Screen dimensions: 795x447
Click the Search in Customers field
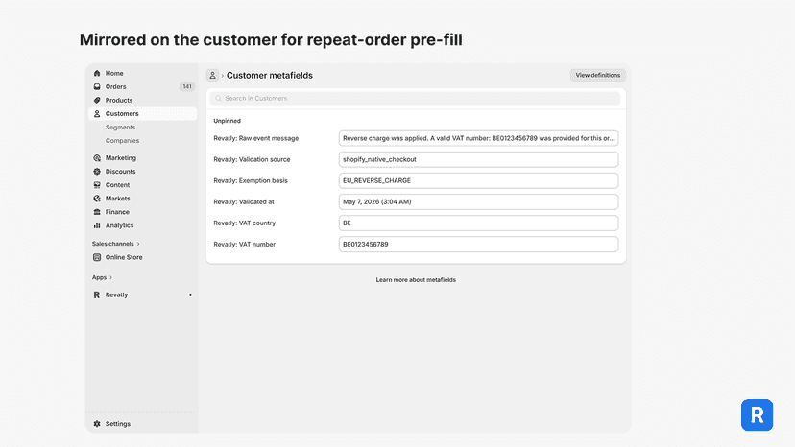click(415, 98)
